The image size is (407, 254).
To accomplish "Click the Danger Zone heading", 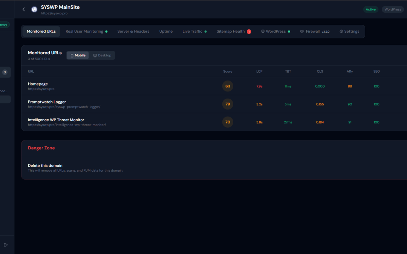I will [x=41, y=148].
